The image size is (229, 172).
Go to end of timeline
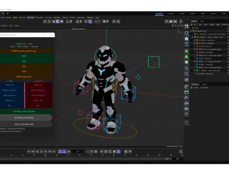coord(54,151)
